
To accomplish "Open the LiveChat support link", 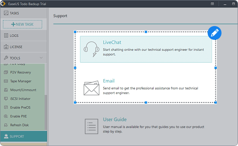I will tap(112, 42).
